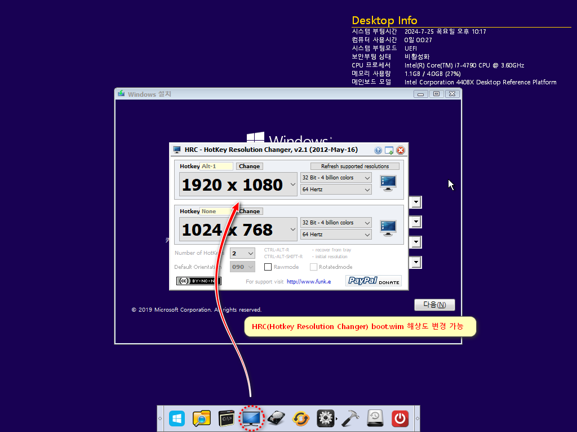
Task: Click Refresh supported resolutions
Action: point(355,166)
